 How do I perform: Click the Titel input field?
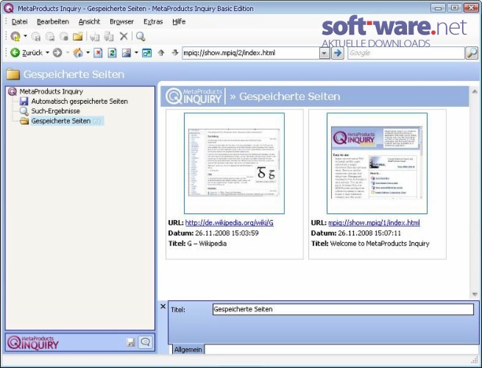pos(343,309)
